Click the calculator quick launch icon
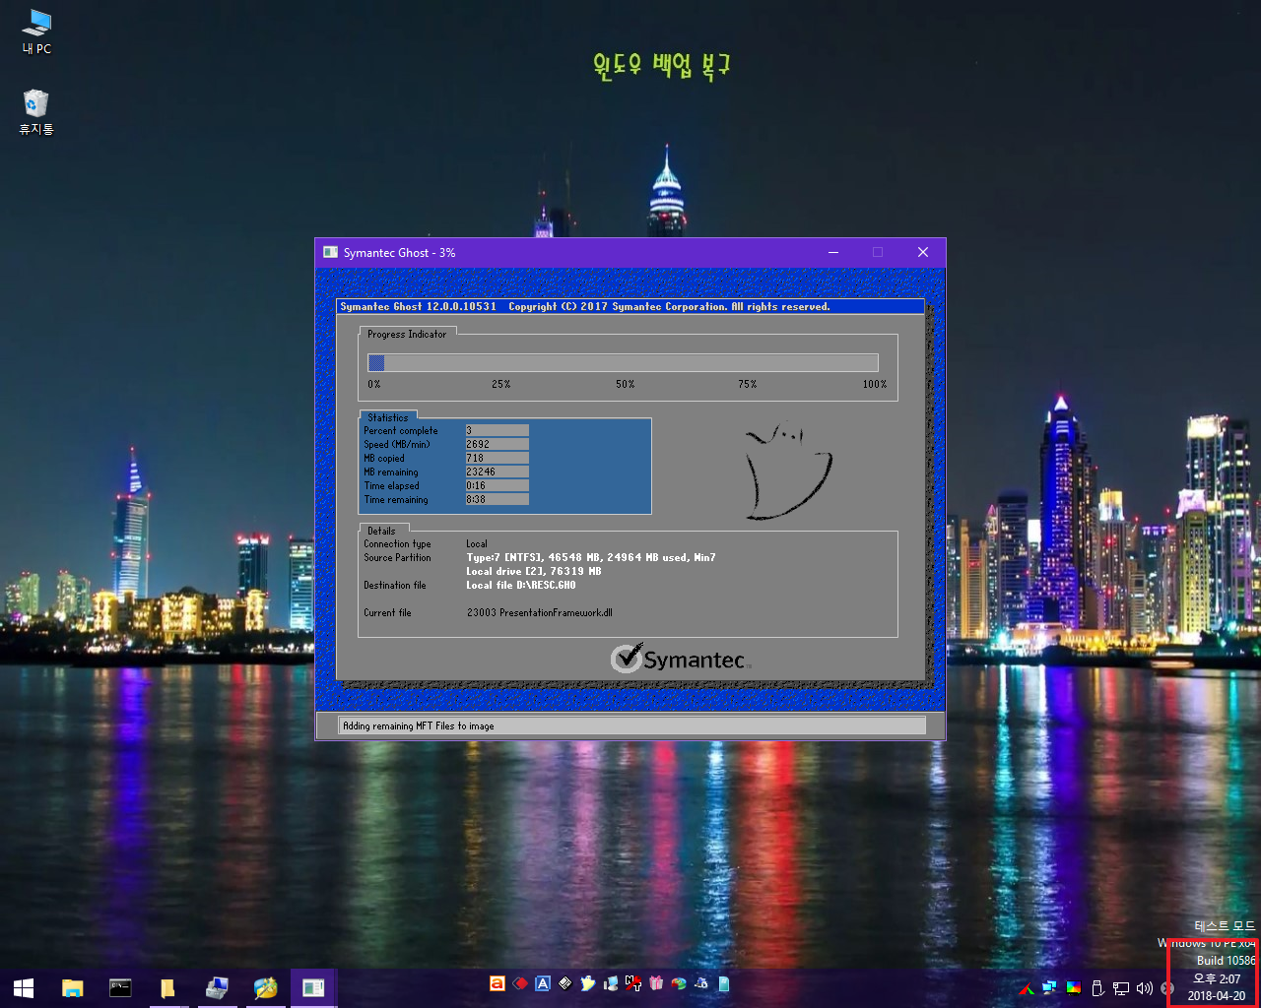 [565, 983]
